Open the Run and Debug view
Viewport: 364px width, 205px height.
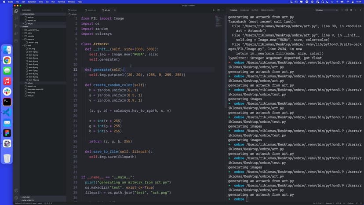pos(16,33)
